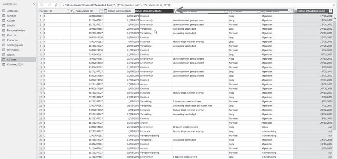Click cell '5 dagen te laat geleverd'
This screenshot has width=338, height=159.
[200, 157]
